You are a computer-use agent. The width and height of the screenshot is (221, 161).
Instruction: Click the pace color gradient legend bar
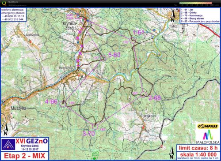click(196, 3)
